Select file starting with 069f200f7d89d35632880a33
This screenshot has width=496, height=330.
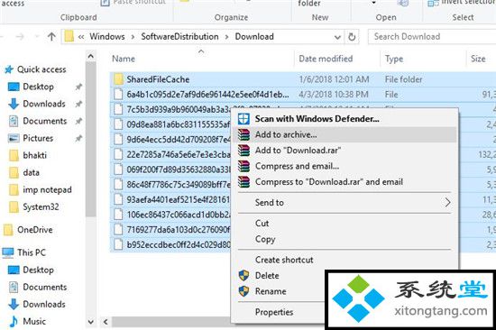coord(170,170)
